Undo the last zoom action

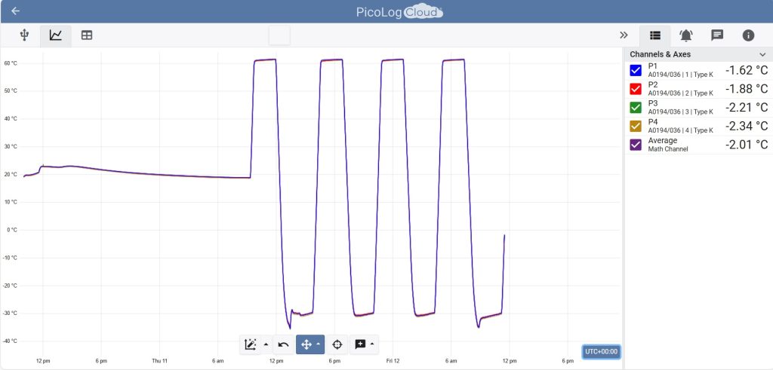283,344
